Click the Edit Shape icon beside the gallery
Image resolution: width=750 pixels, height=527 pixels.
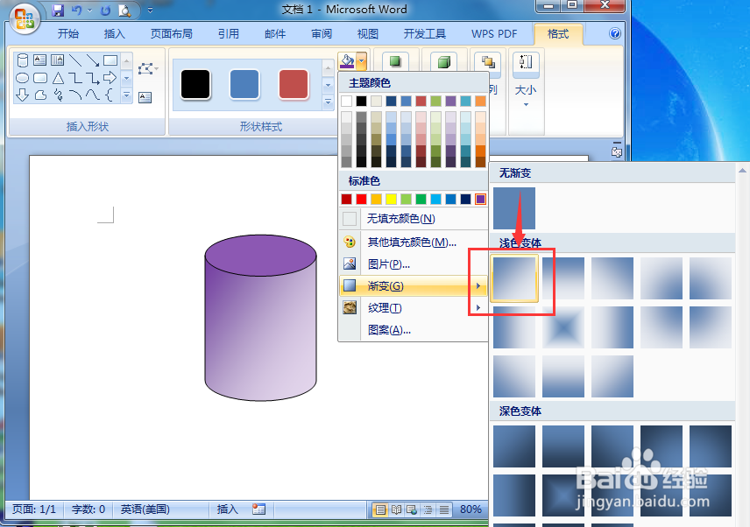point(146,69)
